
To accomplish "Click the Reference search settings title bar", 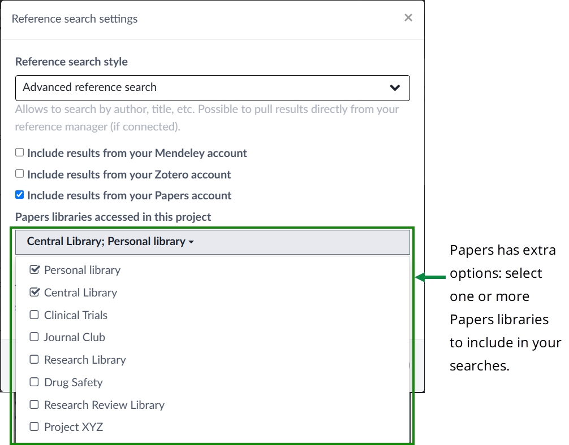I will pyautogui.click(x=198, y=19).
